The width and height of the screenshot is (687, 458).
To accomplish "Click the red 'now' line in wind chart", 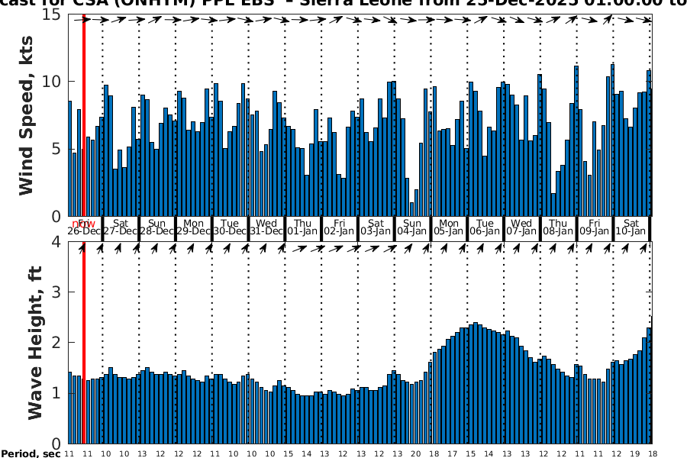I will tap(83, 114).
